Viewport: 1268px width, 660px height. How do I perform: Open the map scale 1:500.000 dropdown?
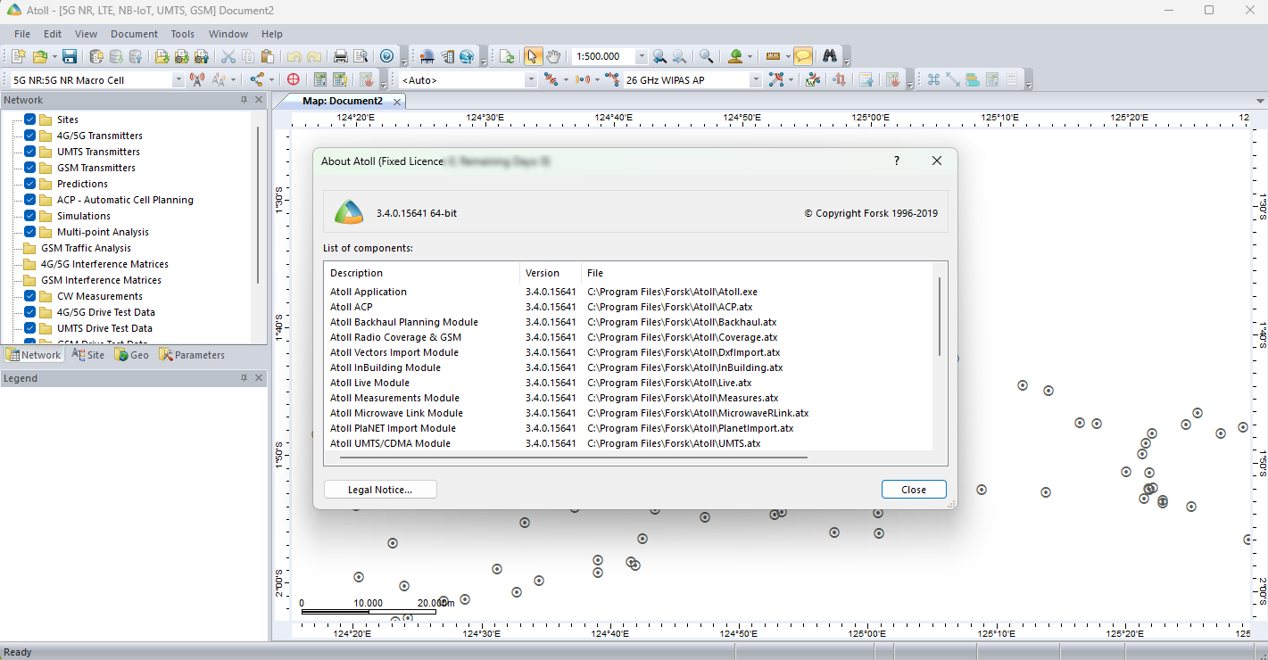(642, 56)
